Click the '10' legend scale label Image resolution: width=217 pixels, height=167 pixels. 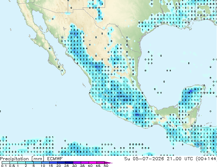tap(43, 166)
